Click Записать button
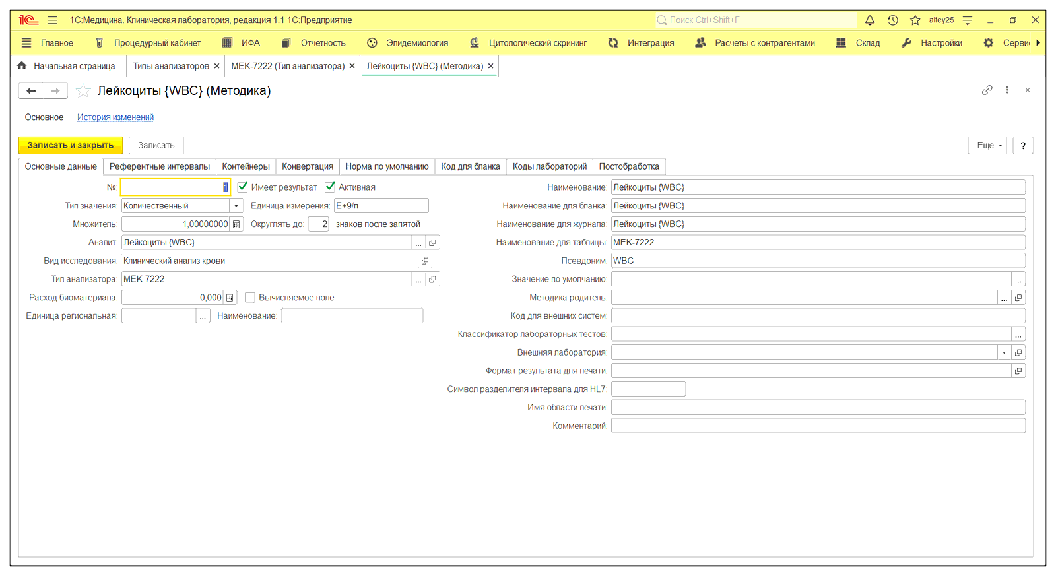The width and height of the screenshot is (1056, 576). click(156, 146)
